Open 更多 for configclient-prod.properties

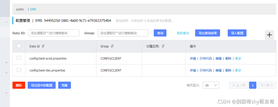pyautogui.click(x=238, y=59)
